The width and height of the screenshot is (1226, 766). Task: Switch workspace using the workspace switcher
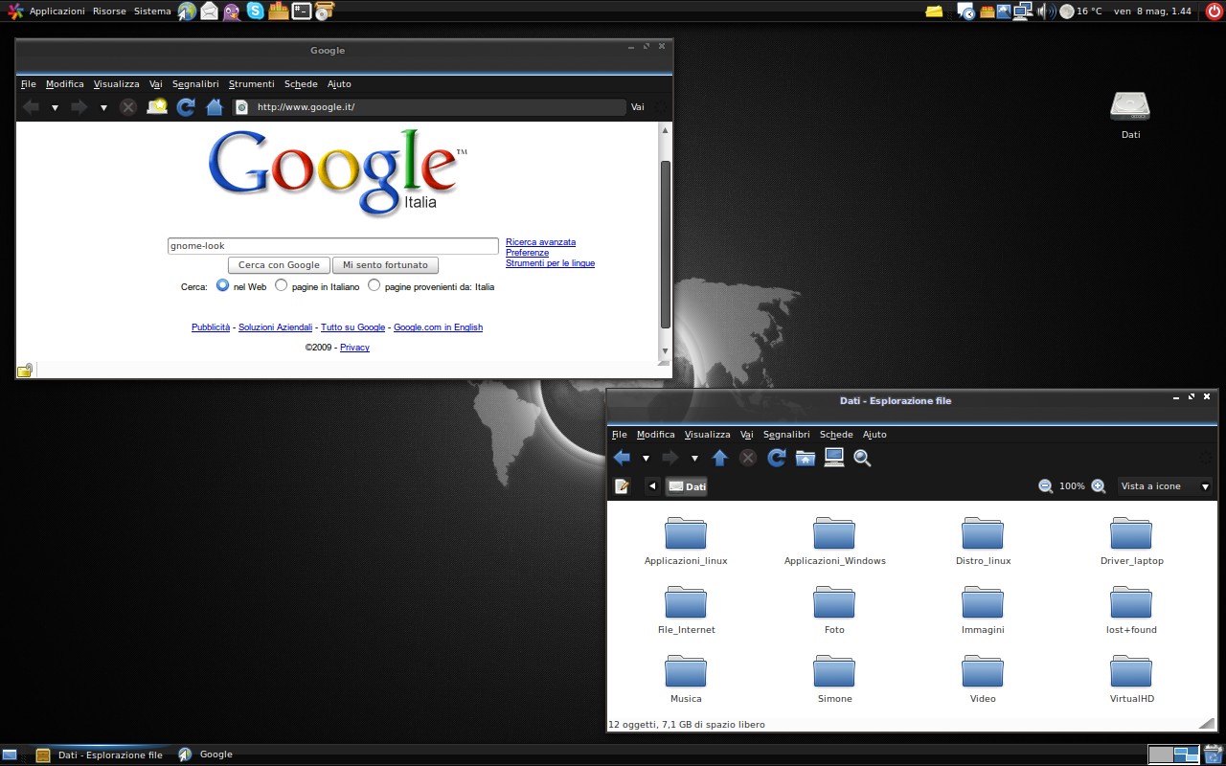(x=1173, y=755)
